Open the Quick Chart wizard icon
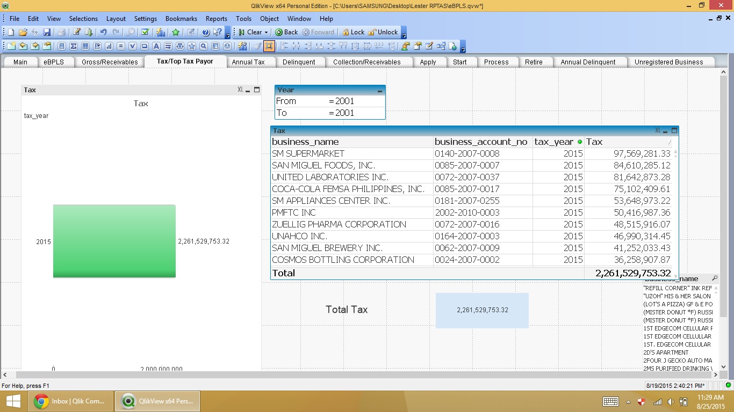The image size is (734, 412). click(x=160, y=32)
